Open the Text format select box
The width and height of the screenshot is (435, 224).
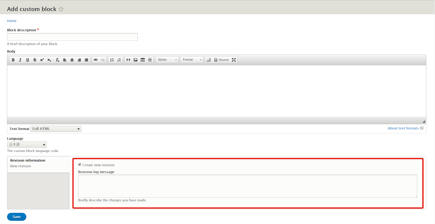pyautogui.click(x=56, y=129)
